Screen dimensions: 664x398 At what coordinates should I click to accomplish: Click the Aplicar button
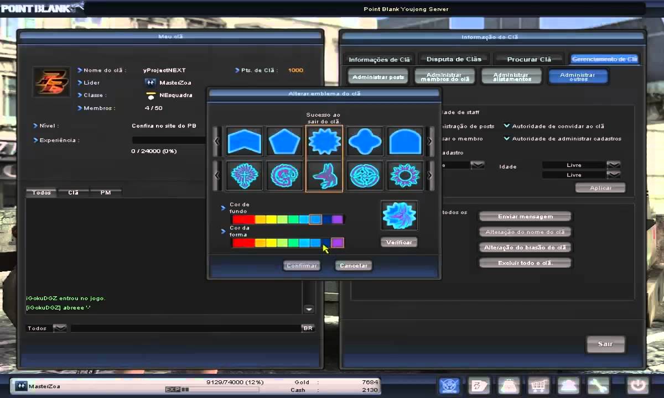pos(600,188)
